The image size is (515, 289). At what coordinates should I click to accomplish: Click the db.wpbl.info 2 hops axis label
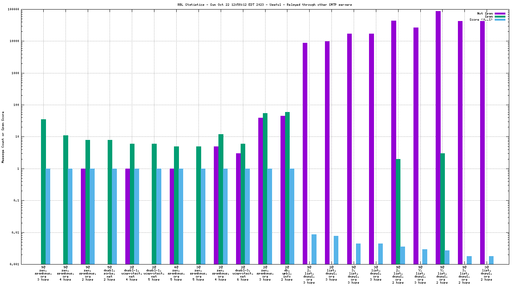tap(287, 273)
